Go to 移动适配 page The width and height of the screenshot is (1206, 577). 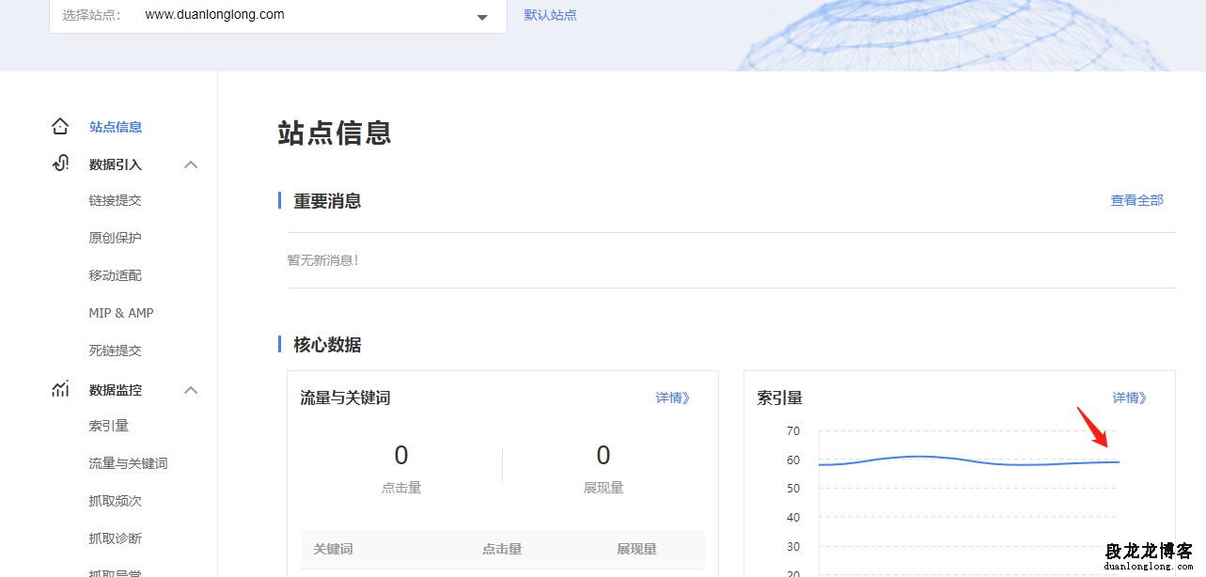click(115, 275)
